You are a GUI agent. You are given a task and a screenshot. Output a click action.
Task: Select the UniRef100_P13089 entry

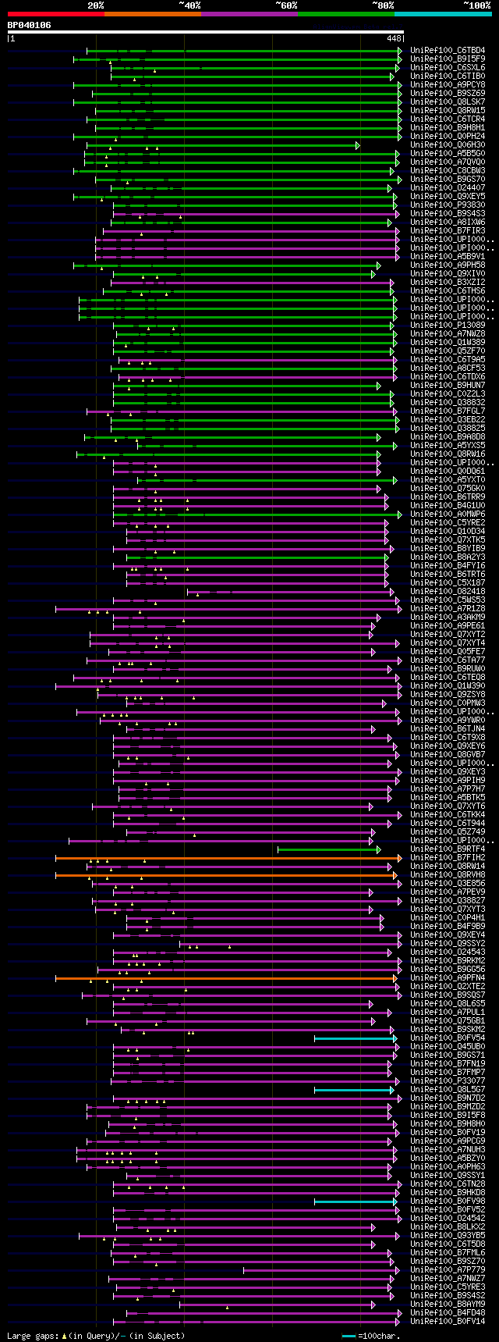(448, 326)
